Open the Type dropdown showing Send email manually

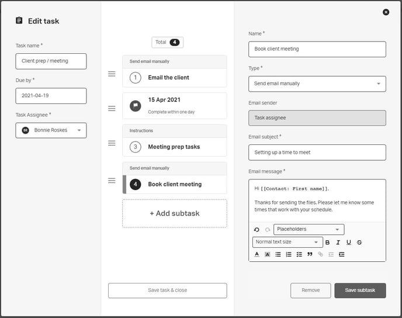coord(317,84)
